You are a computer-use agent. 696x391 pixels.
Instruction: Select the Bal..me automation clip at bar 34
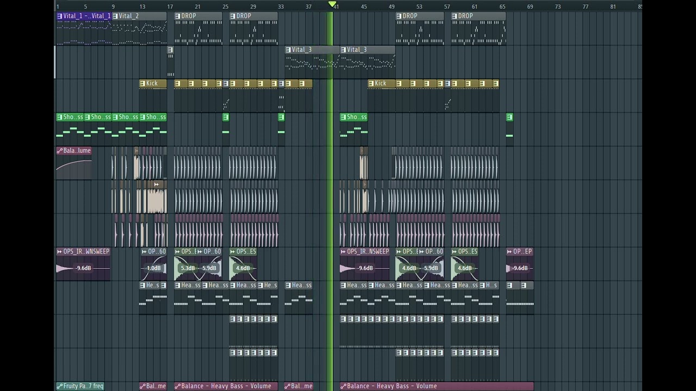tap(299, 386)
